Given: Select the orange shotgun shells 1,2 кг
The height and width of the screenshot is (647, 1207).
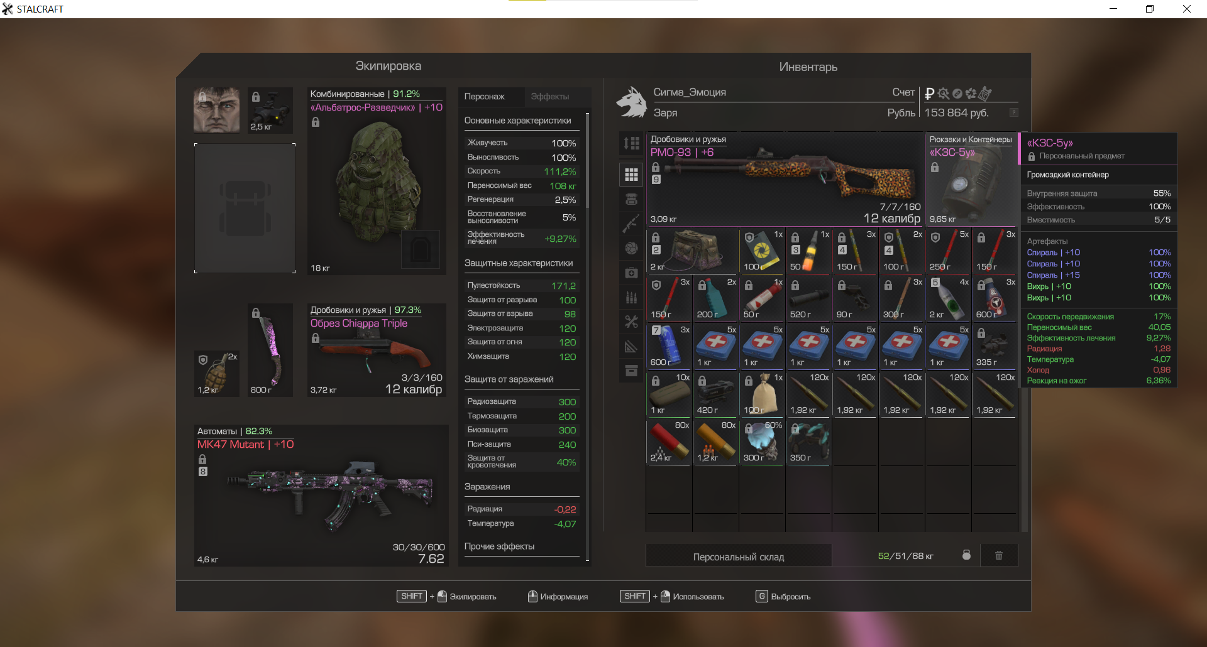Looking at the screenshot, I should click(715, 442).
